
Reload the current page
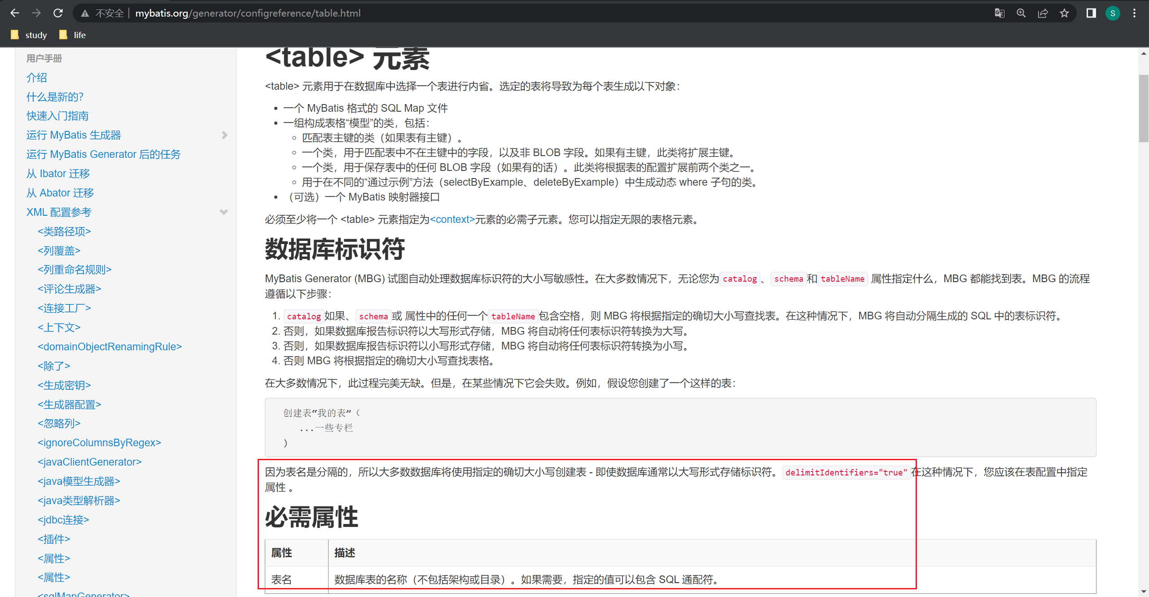pos(58,13)
